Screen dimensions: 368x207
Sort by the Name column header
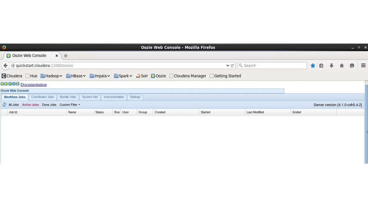coord(80,112)
